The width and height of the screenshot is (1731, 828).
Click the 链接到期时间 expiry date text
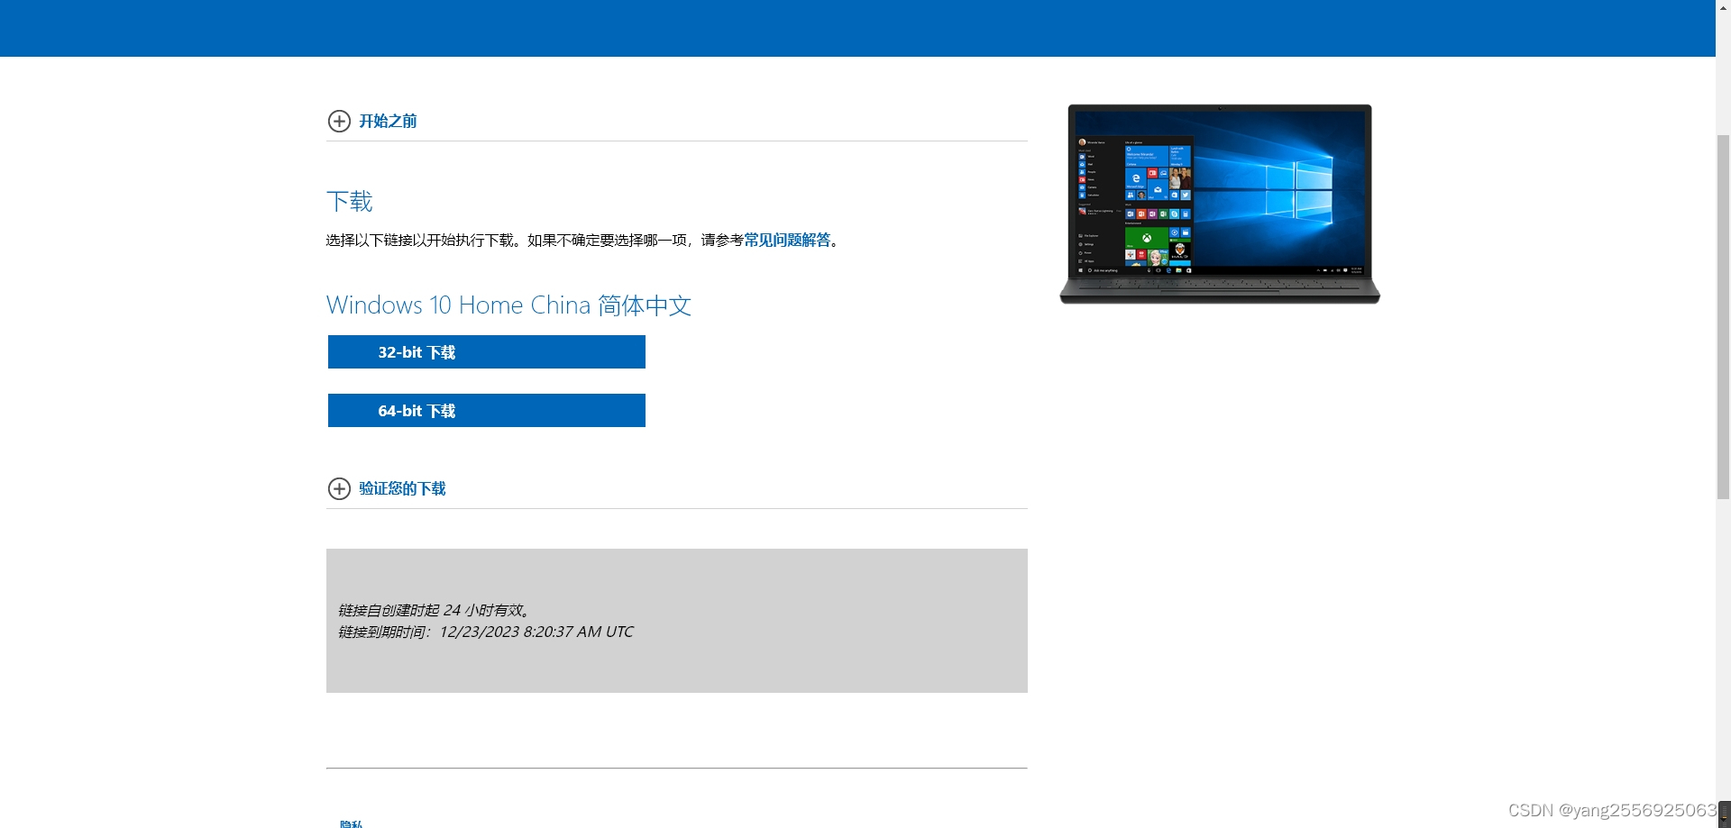(x=485, y=631)
